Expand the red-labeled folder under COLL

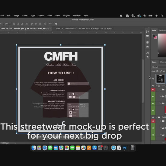[161, 90]
